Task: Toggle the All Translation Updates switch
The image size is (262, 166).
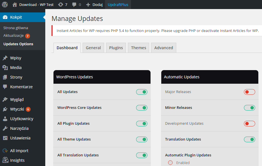Action: [142, 155]
